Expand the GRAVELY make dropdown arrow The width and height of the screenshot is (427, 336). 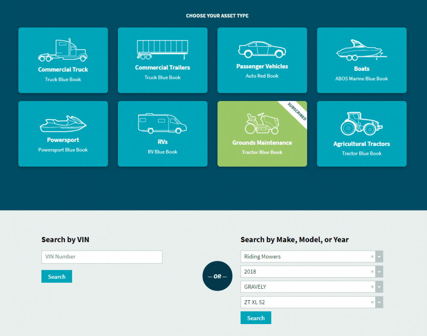pyautogui.click(x=380, y=287)
